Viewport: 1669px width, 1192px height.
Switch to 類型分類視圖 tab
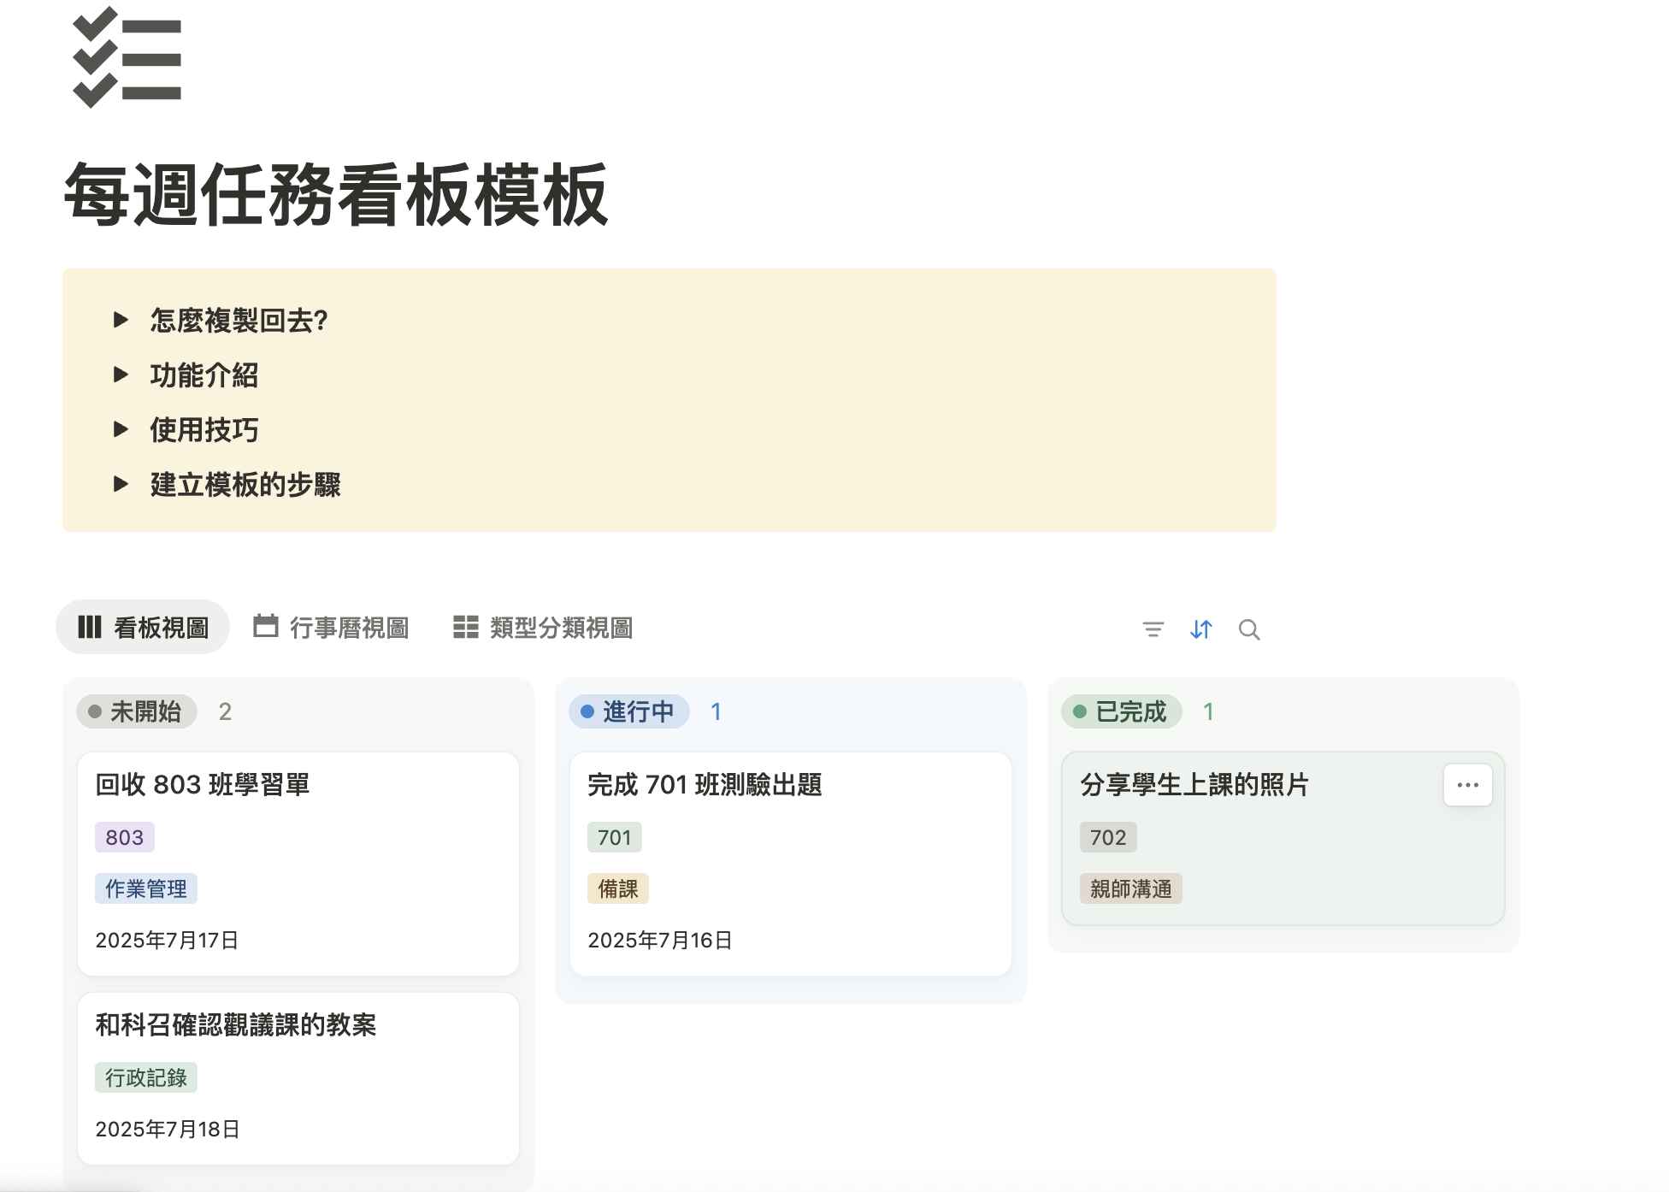coord(561,628)
